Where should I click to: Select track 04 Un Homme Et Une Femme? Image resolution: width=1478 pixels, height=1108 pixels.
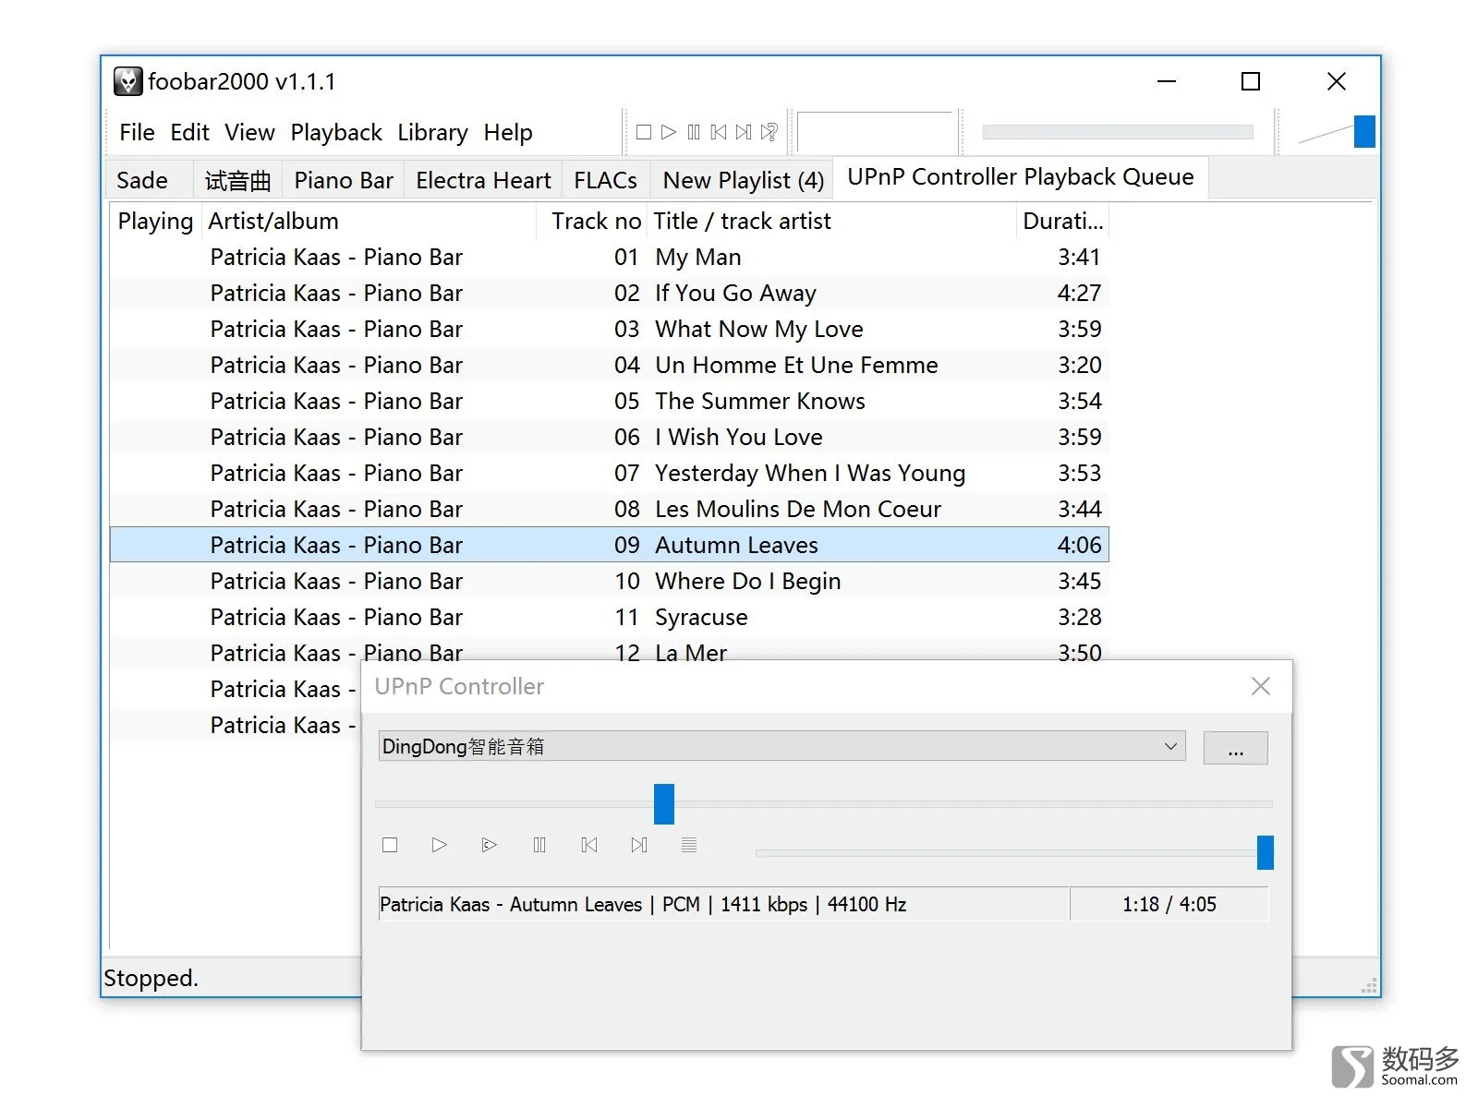tap(610, 366)
